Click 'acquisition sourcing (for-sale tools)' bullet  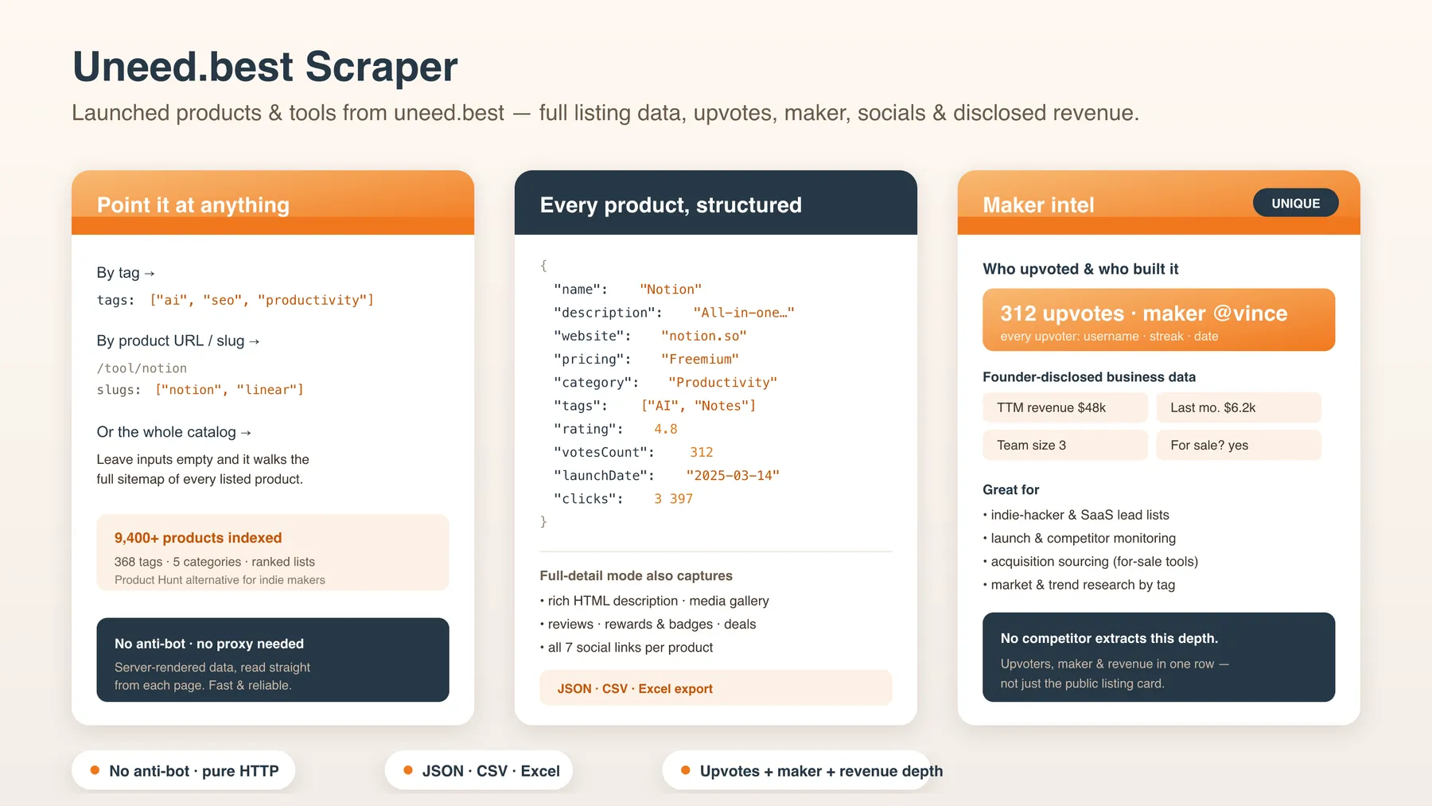1091,562
